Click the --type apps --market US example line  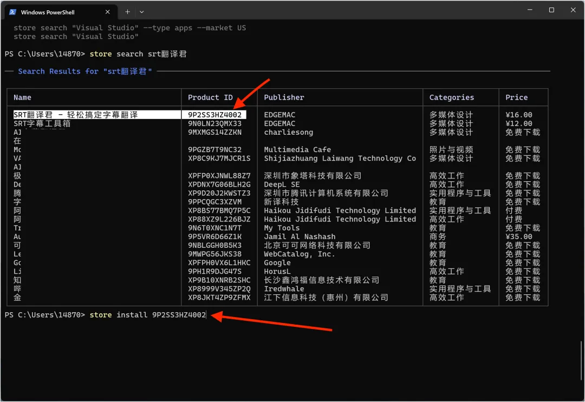(130, 28)
